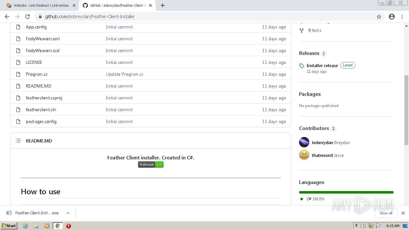
Task: Click the 9 forks link
Action: point(315,30)
